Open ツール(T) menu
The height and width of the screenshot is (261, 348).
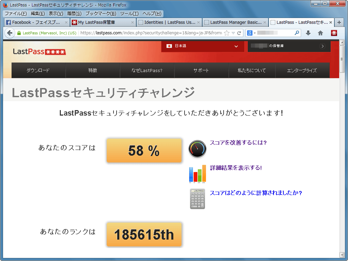129,14
